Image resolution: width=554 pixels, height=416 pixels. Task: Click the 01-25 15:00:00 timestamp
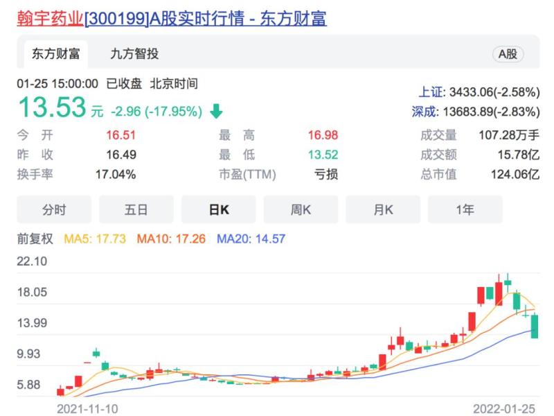tap(57, 84)
